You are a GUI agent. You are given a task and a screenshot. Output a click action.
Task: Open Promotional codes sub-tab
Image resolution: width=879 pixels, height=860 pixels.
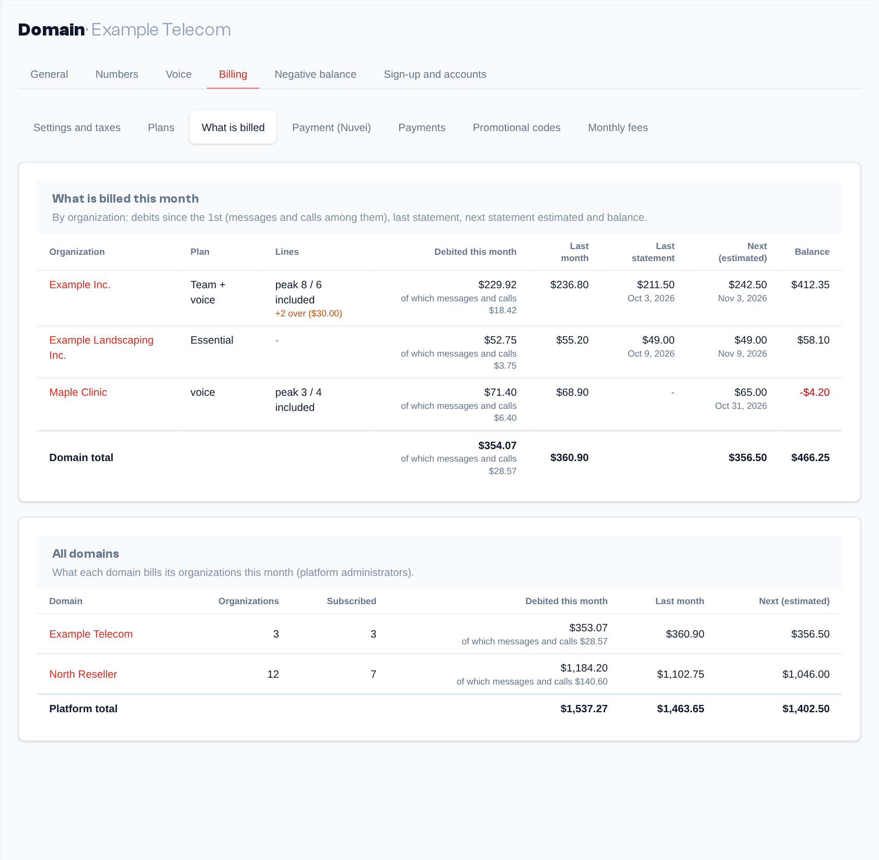pyautogui.click(x=516, y=127)
